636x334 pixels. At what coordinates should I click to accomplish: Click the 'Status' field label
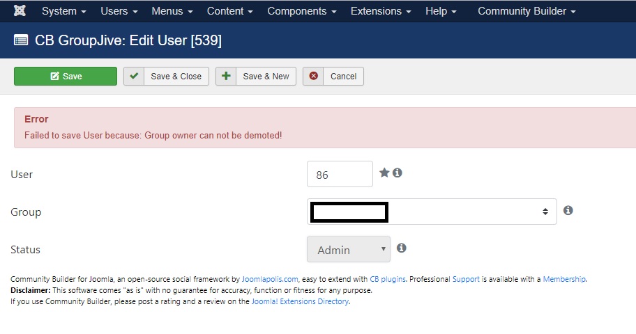(25, 249)
